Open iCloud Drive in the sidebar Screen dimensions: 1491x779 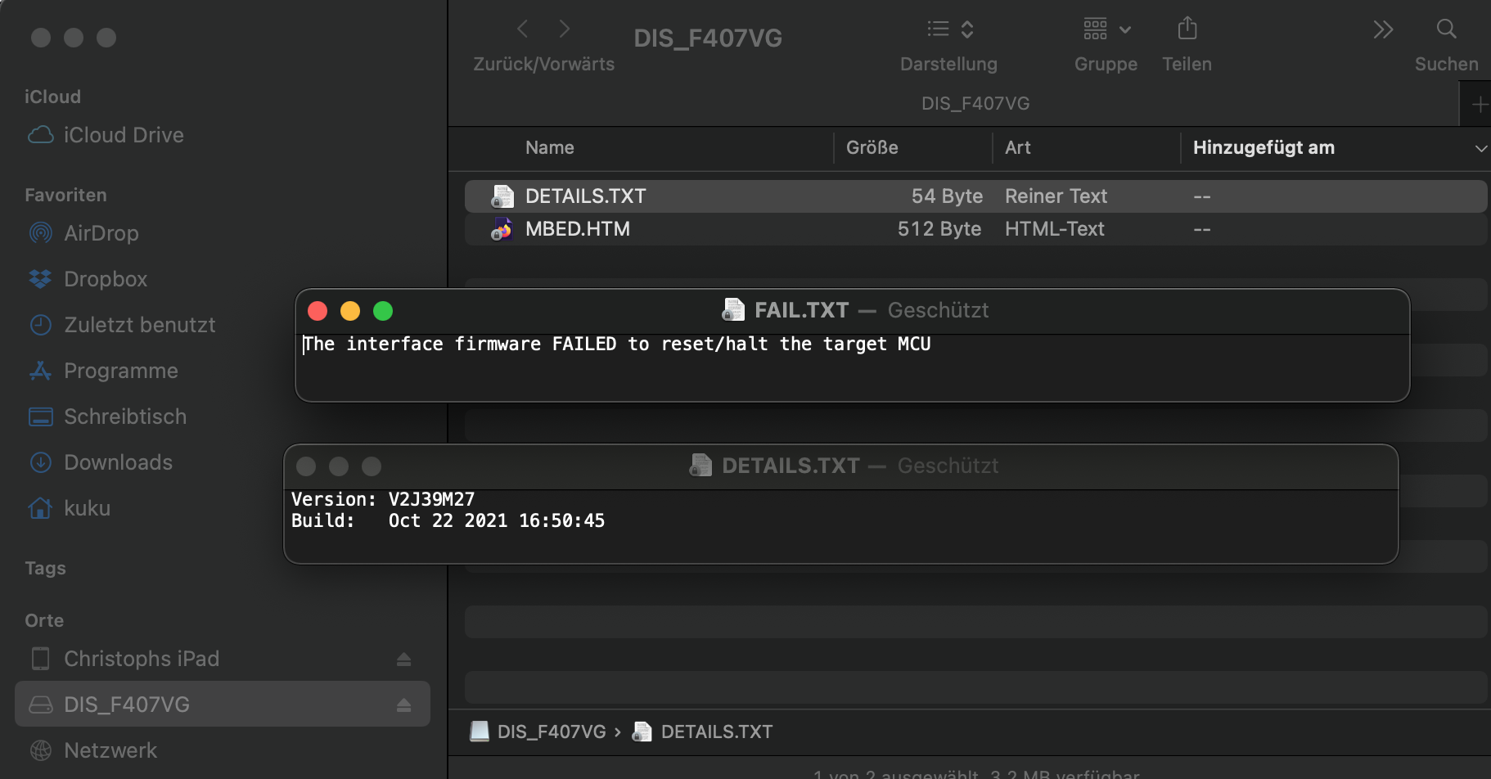(124, 135)
